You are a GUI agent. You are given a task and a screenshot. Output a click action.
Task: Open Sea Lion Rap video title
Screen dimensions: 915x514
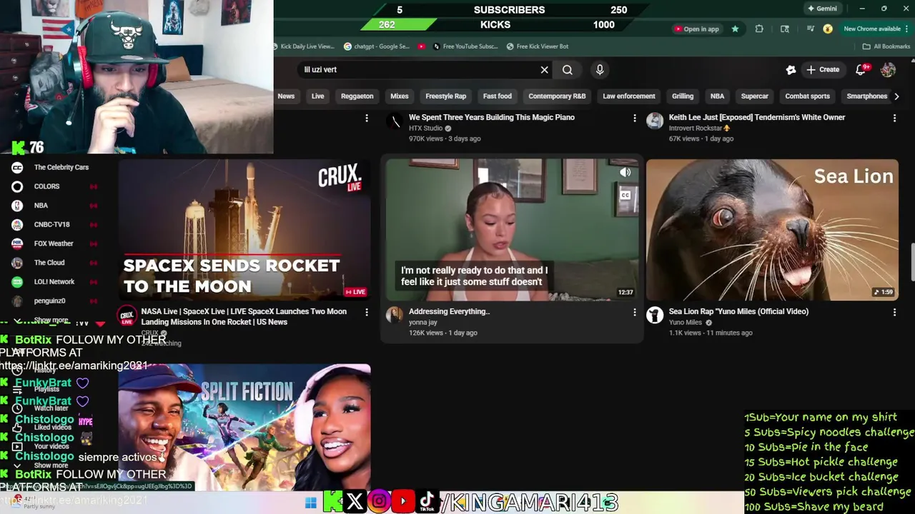738,311
